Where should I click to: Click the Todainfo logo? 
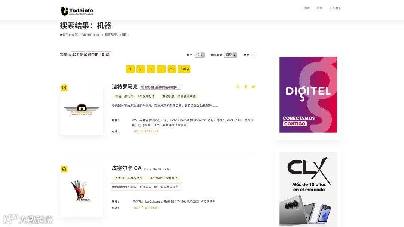(x=77, y=11)
